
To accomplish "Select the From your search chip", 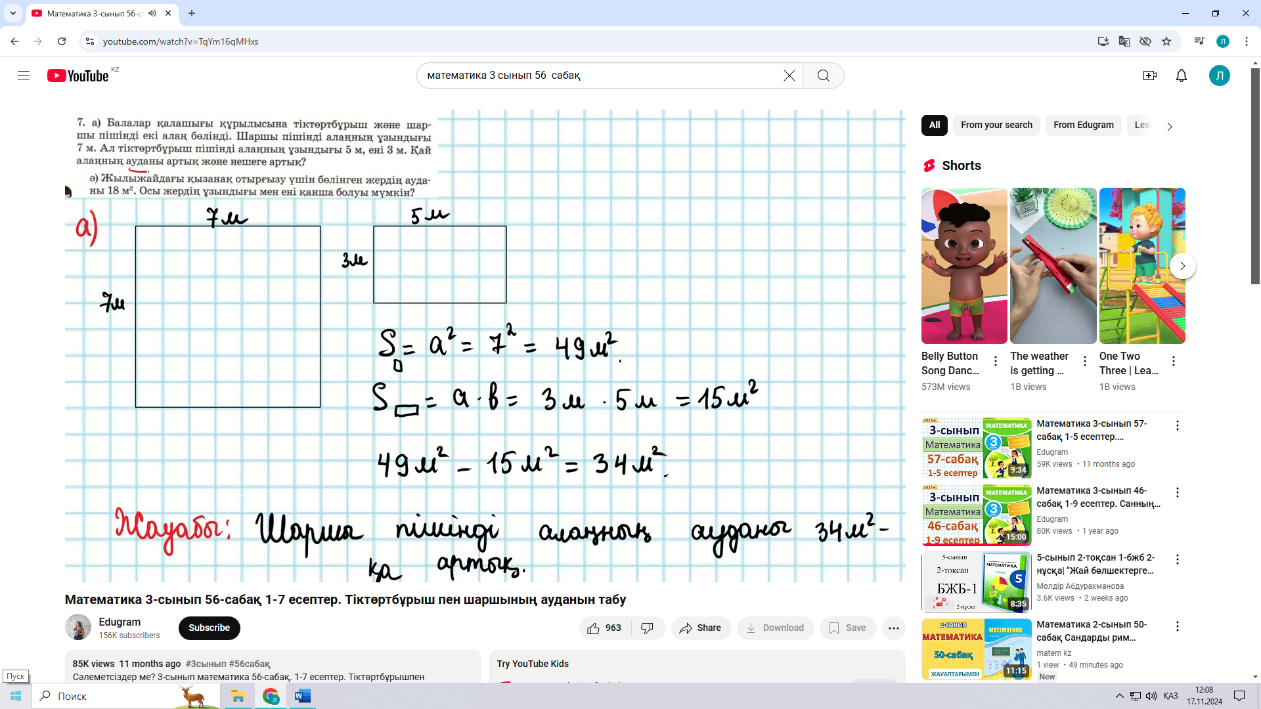I will click(996, 125).
